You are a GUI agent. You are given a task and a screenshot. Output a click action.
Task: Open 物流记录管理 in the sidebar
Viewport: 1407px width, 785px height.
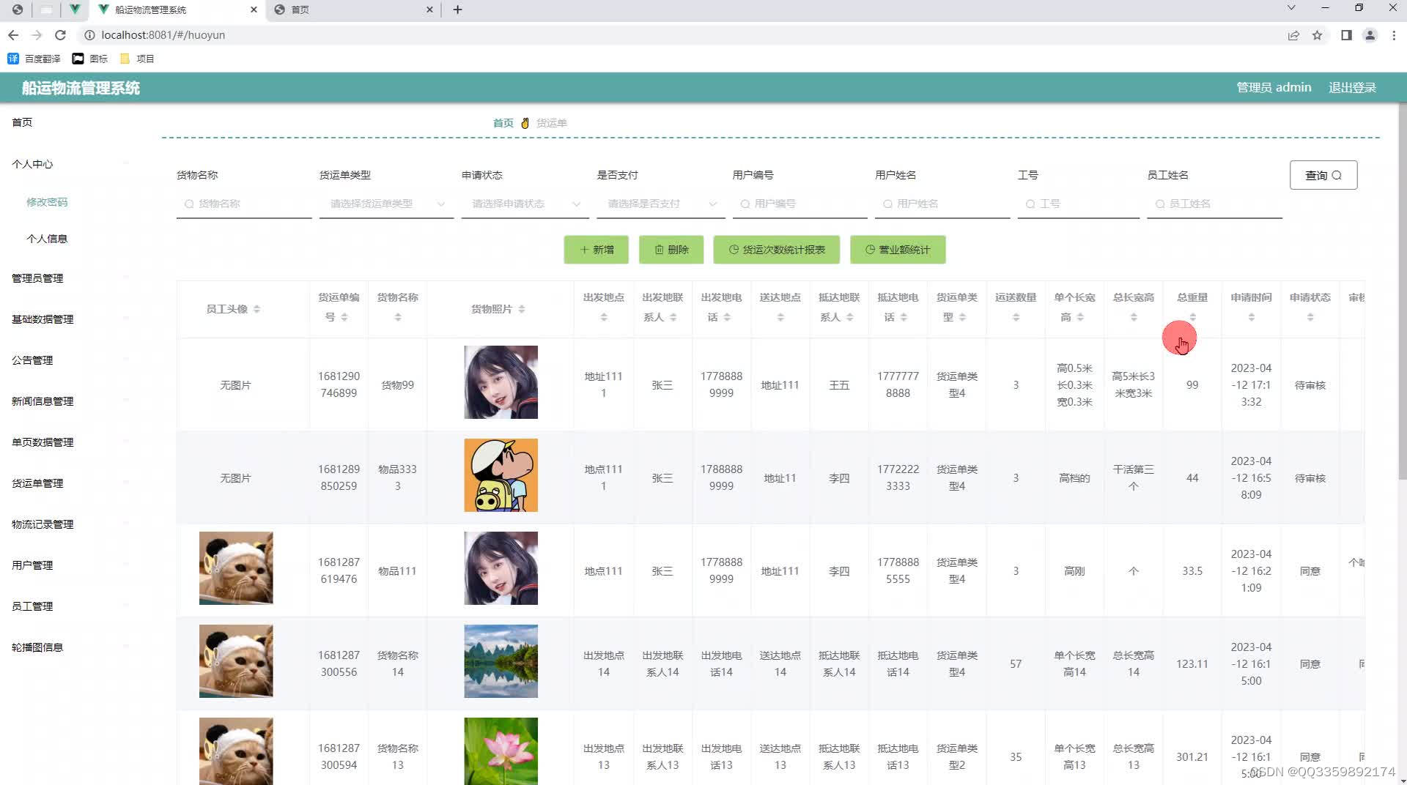pos(43,524)
